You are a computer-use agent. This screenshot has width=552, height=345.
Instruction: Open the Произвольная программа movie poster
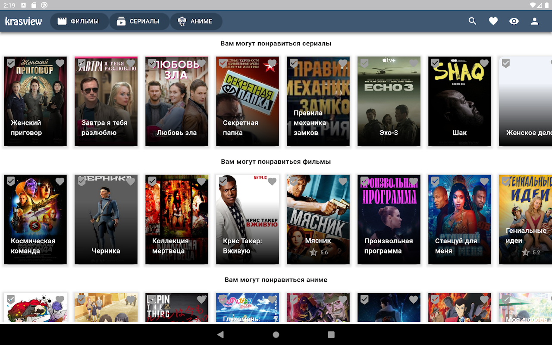(389, 220)
